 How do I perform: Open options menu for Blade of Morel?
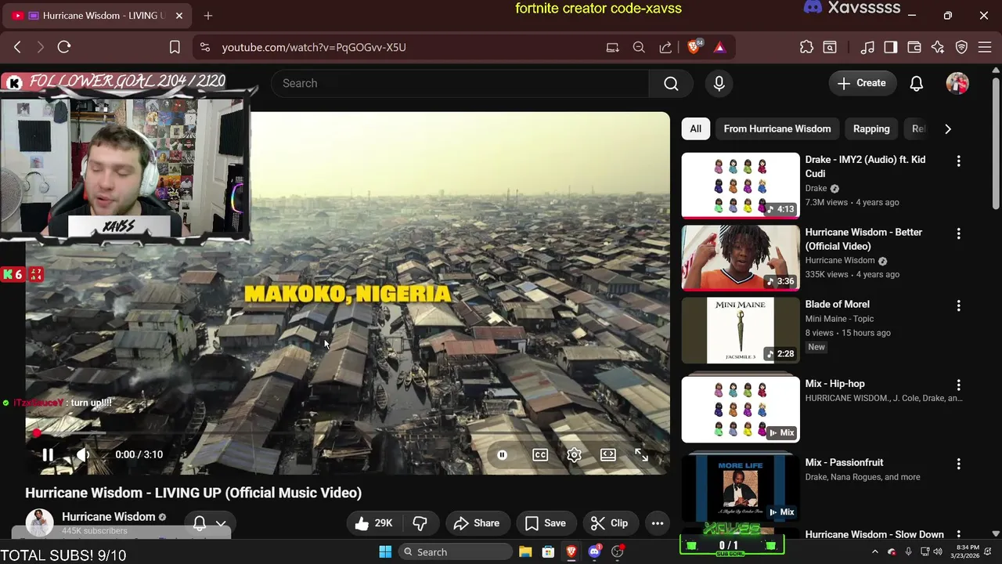[x=958, y=305]
